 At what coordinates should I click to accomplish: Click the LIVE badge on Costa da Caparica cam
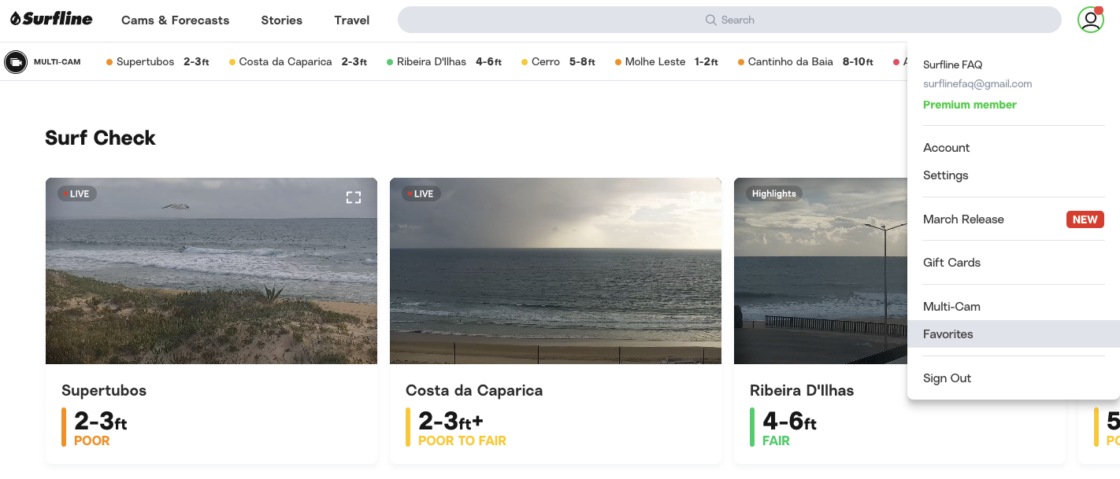tap(421, 193)
